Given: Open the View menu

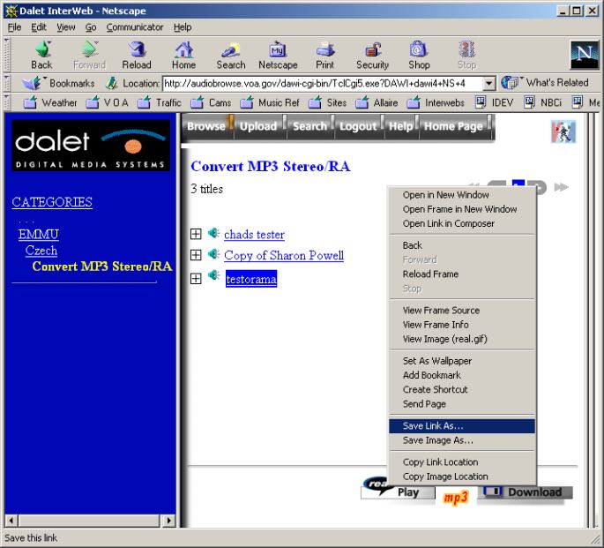Looking at the screenshot, I should point(66,27).
